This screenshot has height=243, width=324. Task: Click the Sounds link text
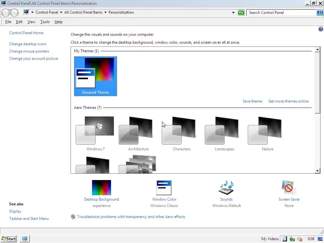tap(226, 199)
